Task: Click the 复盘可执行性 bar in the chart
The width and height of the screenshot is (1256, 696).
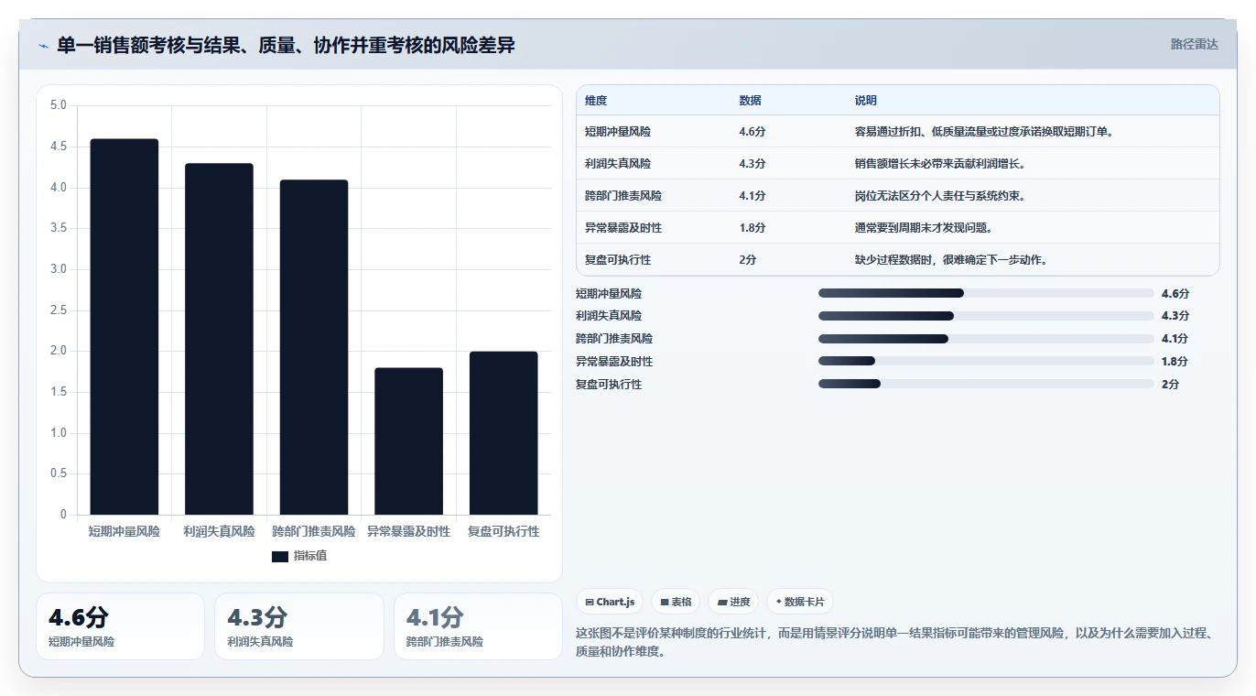Action: coord(503,433)
